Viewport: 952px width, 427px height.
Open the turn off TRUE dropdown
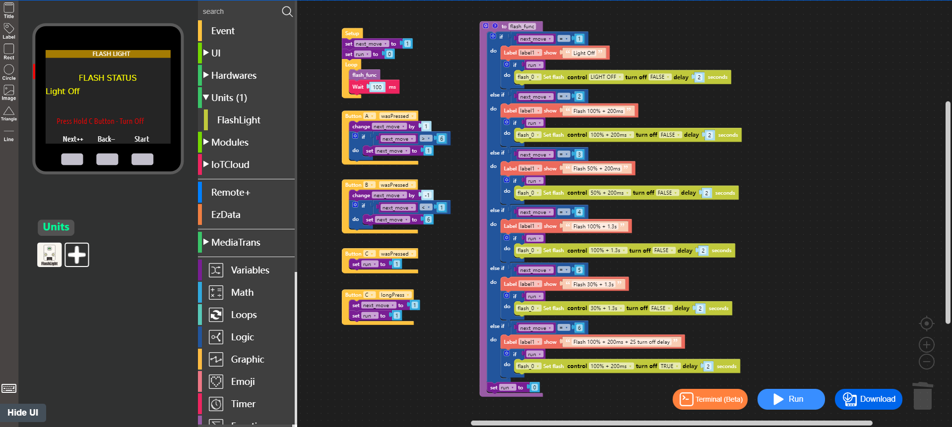tap(669, 366)
